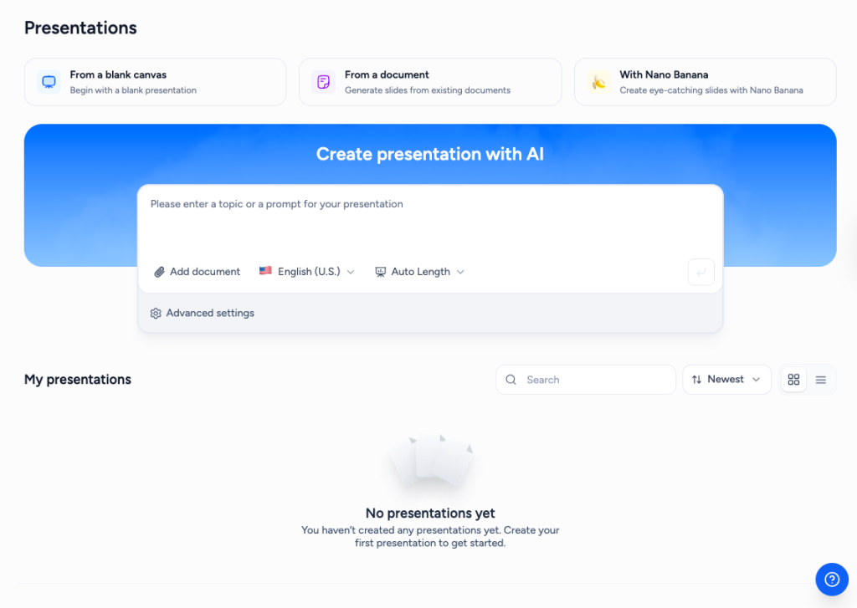
Task: Click the blank canvas presentation icon
Action: click(49, 82)
